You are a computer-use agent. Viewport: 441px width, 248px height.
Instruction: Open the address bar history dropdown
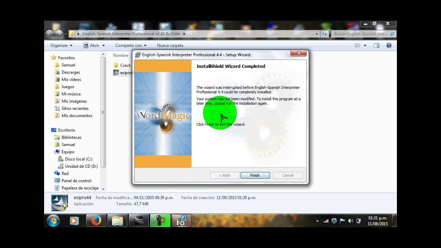point(317,34)
